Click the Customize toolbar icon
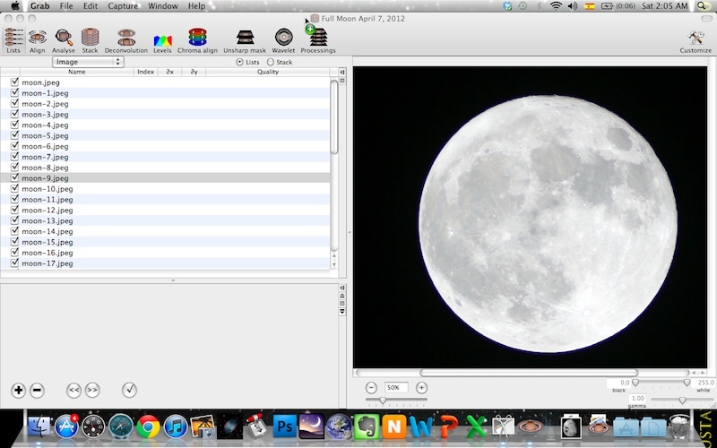Image resolution: width=717 pixels, height=448 pixels. tap(695, 38)
